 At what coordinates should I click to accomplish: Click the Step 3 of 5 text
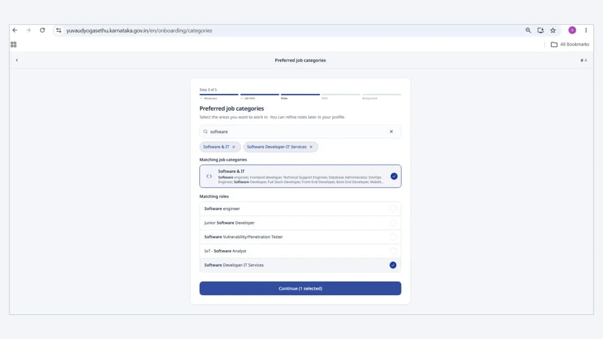point(208,90)
